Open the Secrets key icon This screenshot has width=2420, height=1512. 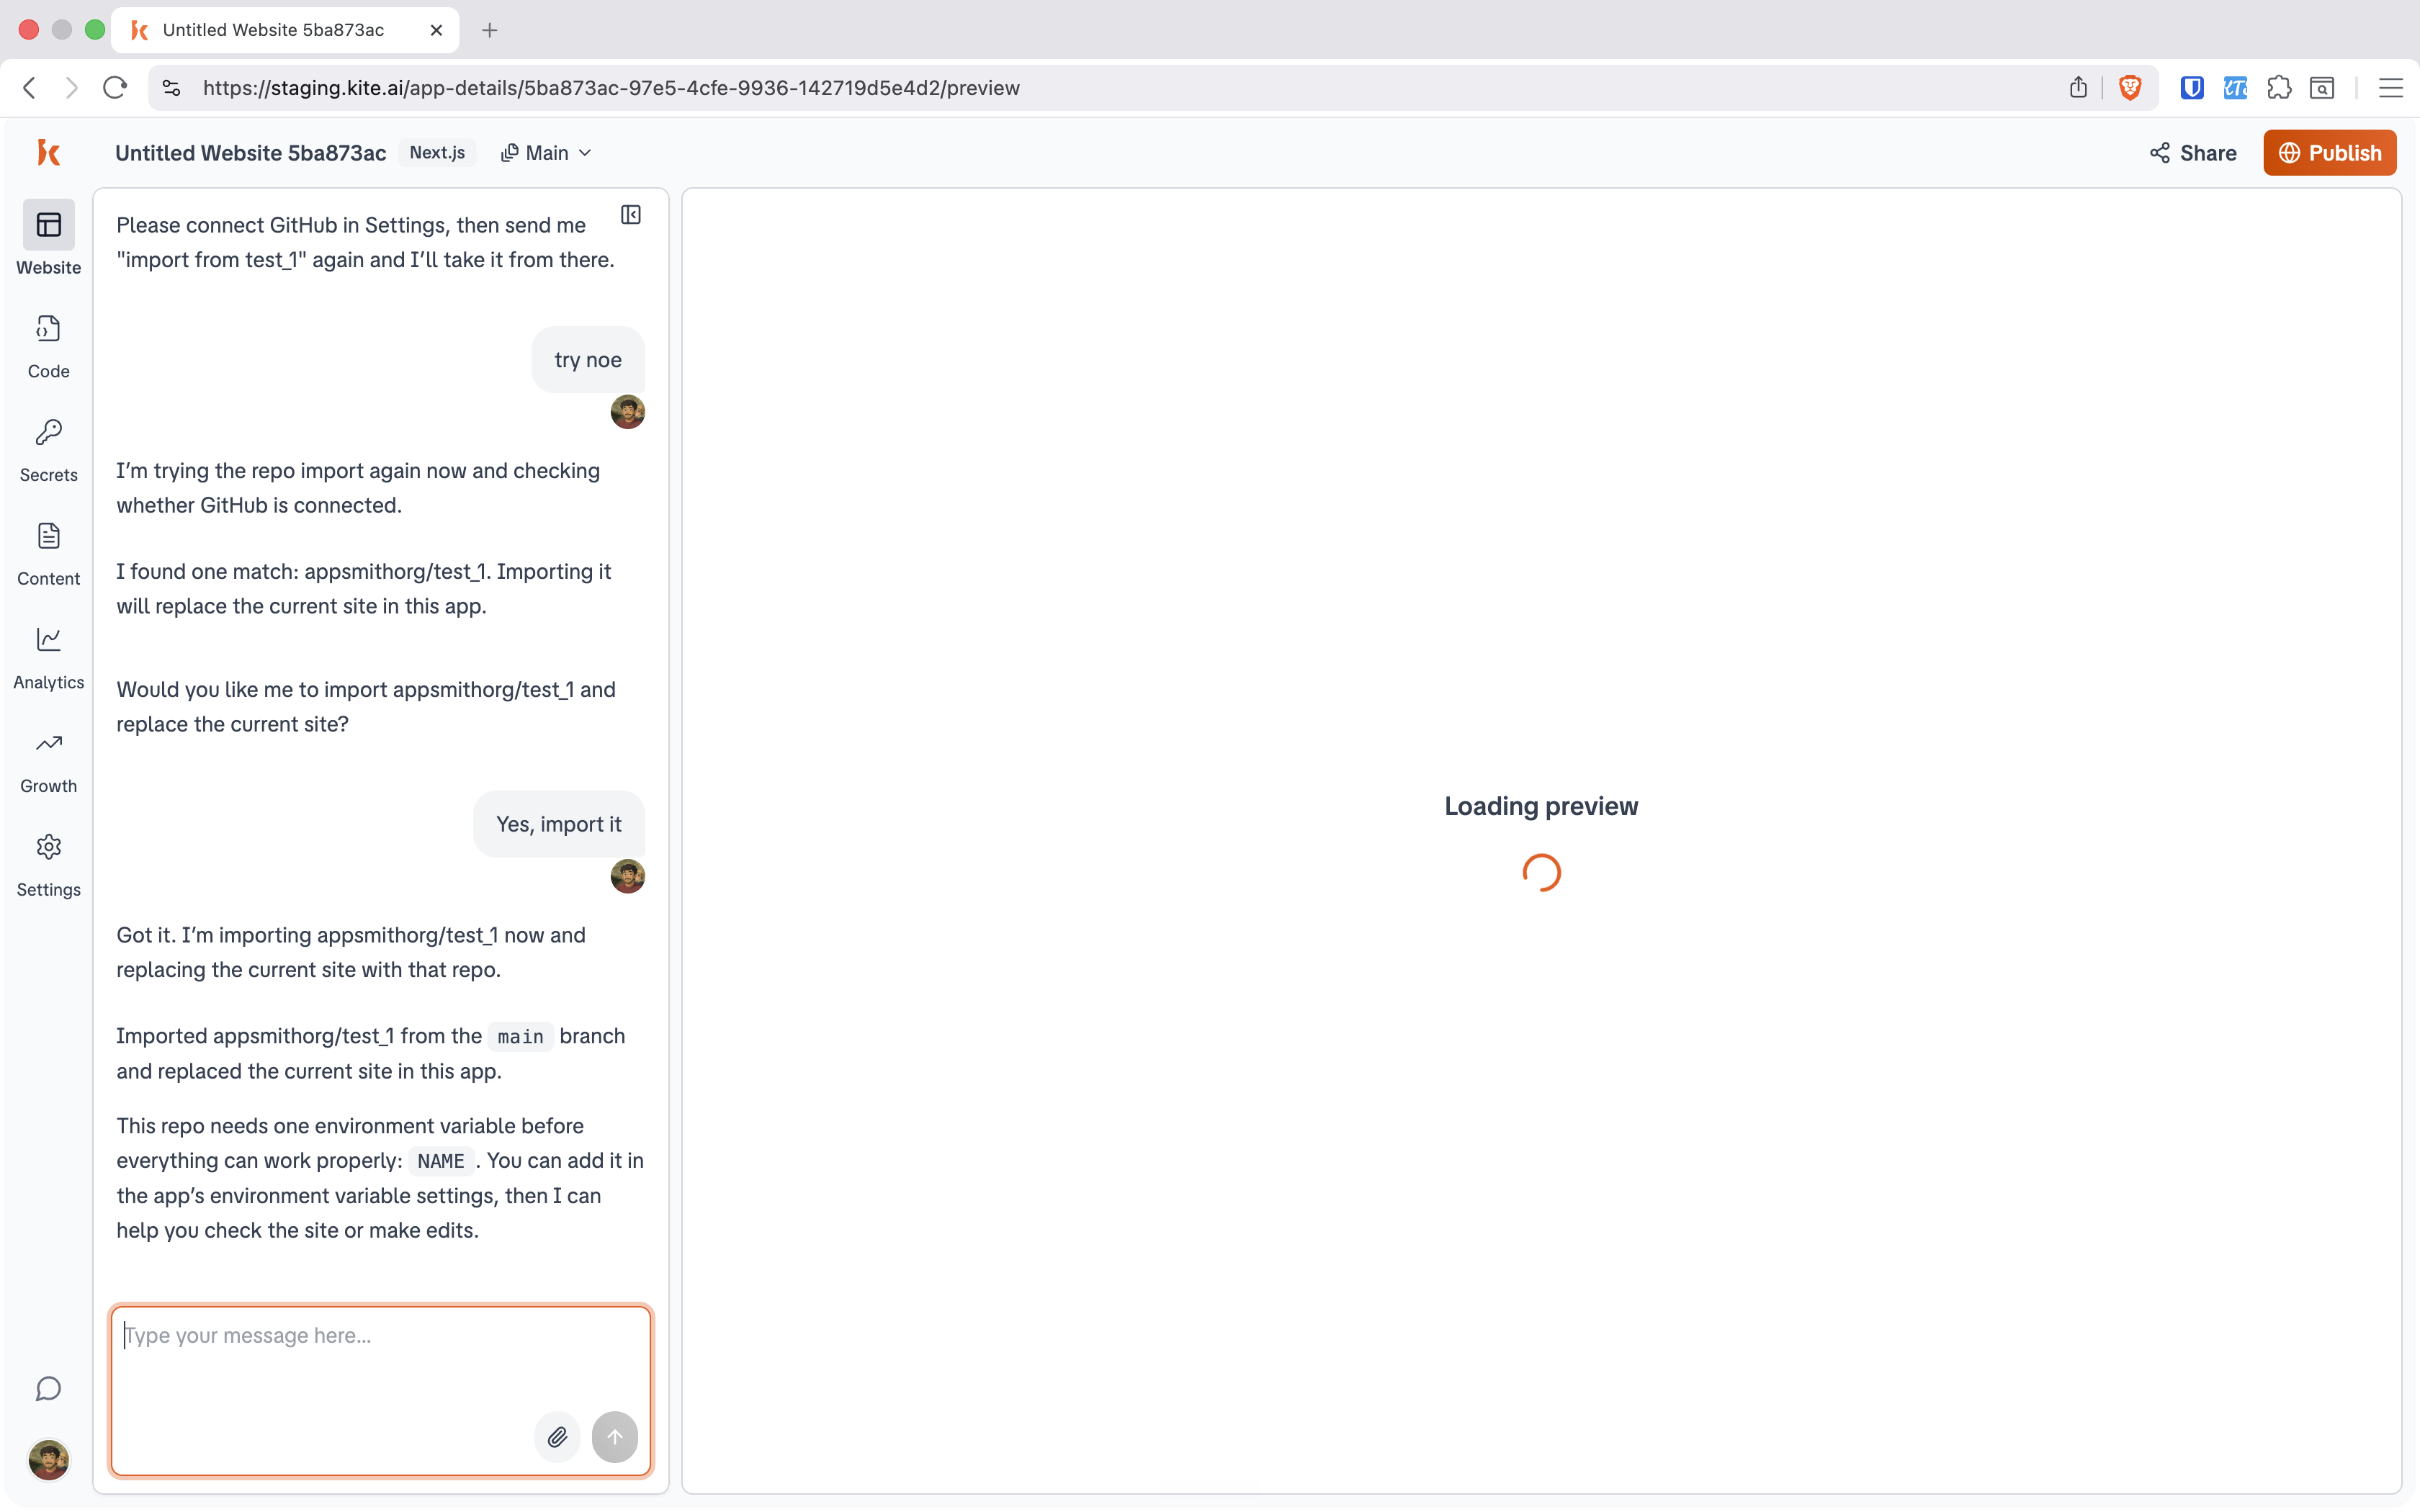(x=48, y=432)
